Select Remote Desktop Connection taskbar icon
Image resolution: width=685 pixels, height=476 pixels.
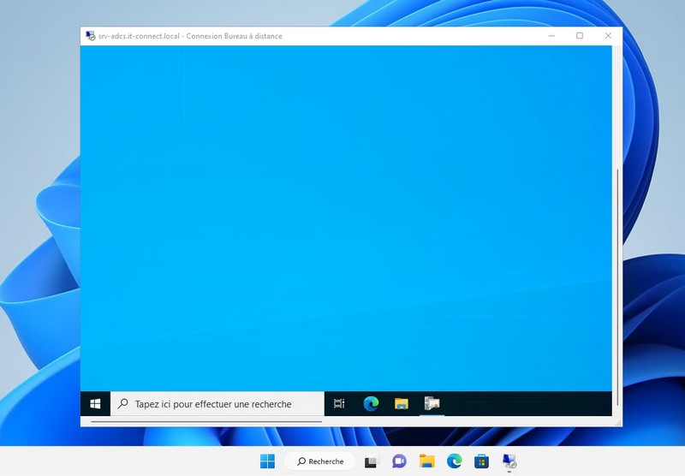(x=509, y=461)
